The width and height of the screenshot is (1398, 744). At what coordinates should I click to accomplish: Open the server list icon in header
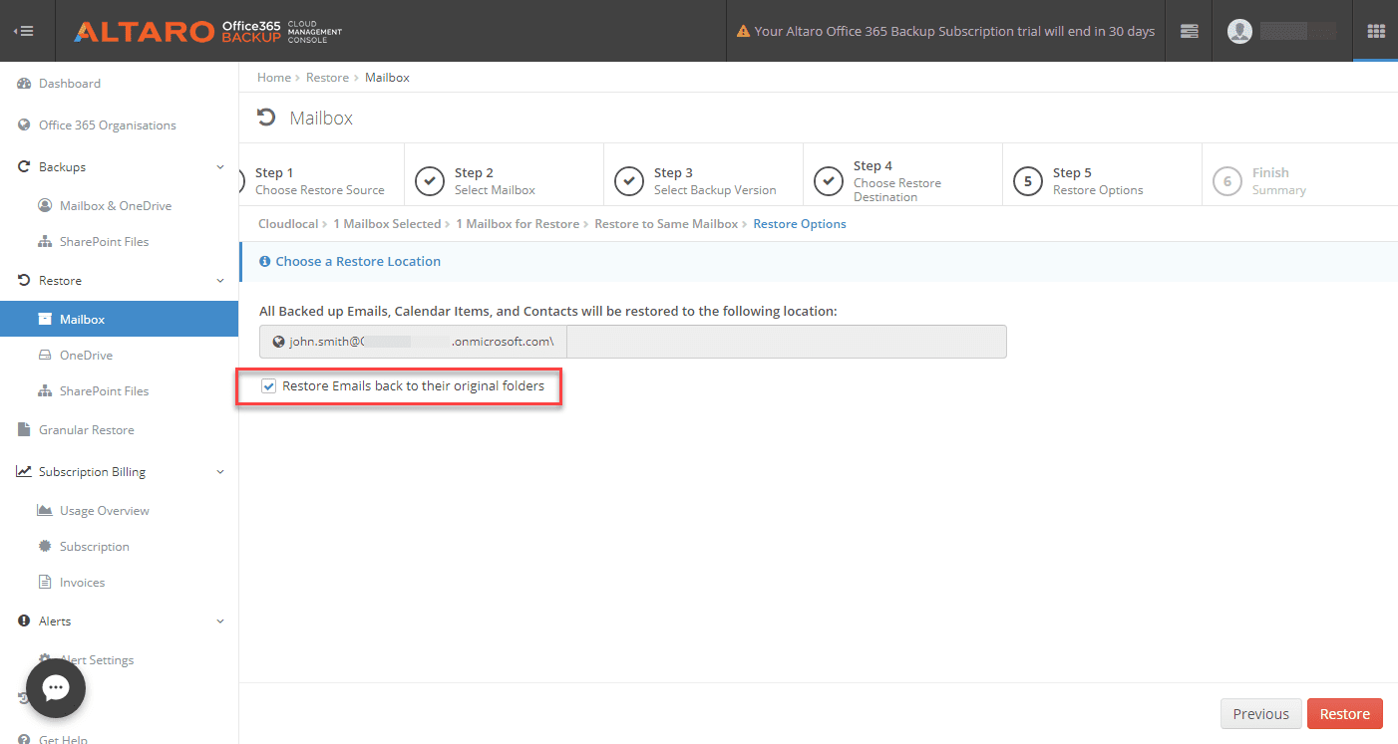click(1189, 31)
